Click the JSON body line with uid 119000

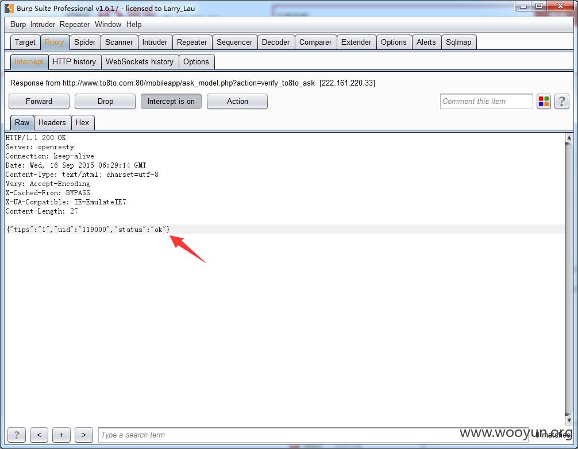coord(88,230)
